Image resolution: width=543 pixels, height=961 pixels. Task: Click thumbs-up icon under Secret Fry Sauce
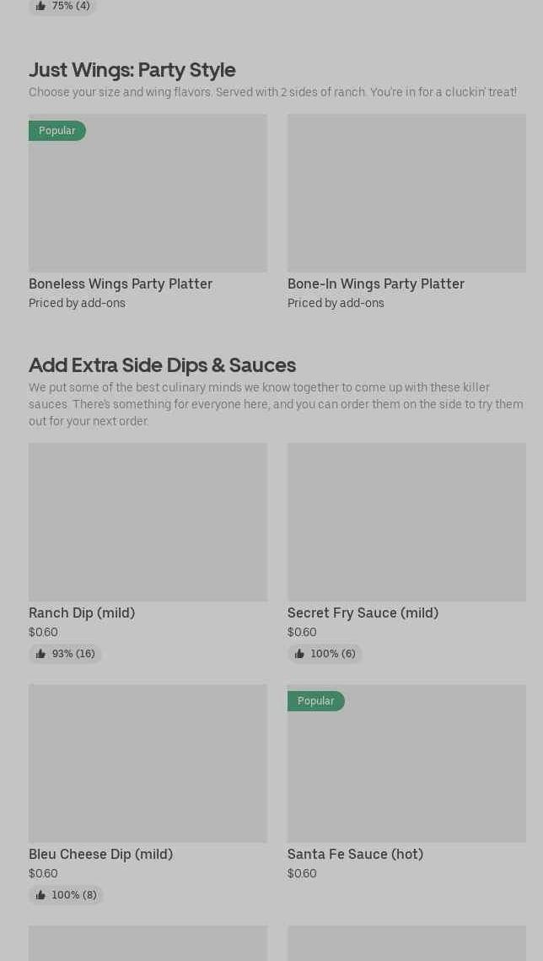point(299,654)
